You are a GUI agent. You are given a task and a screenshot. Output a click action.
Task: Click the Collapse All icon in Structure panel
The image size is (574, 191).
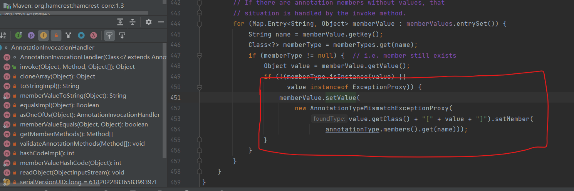pyautogui.click(x=133, y=22)
